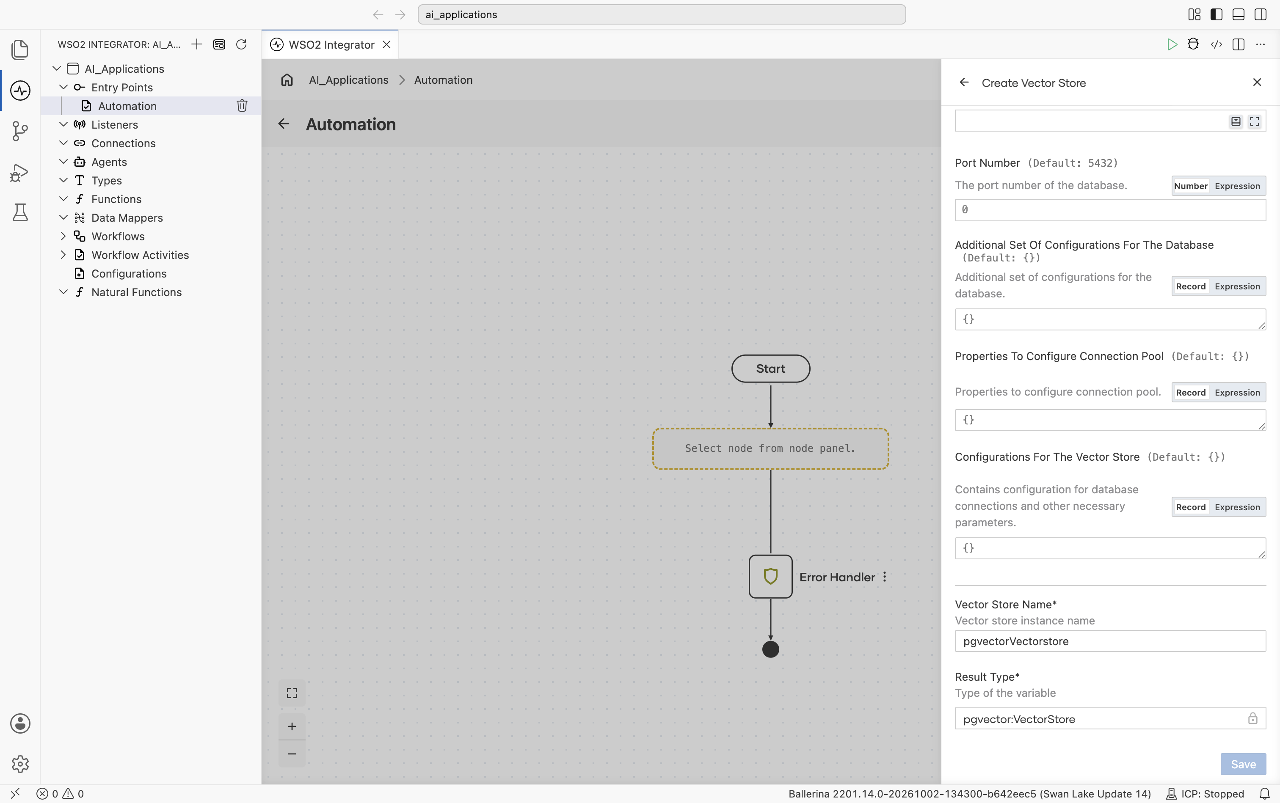Zoom in on the diagram canvas
Viewport: 1280px width, 803px height.
coord(292,726)
